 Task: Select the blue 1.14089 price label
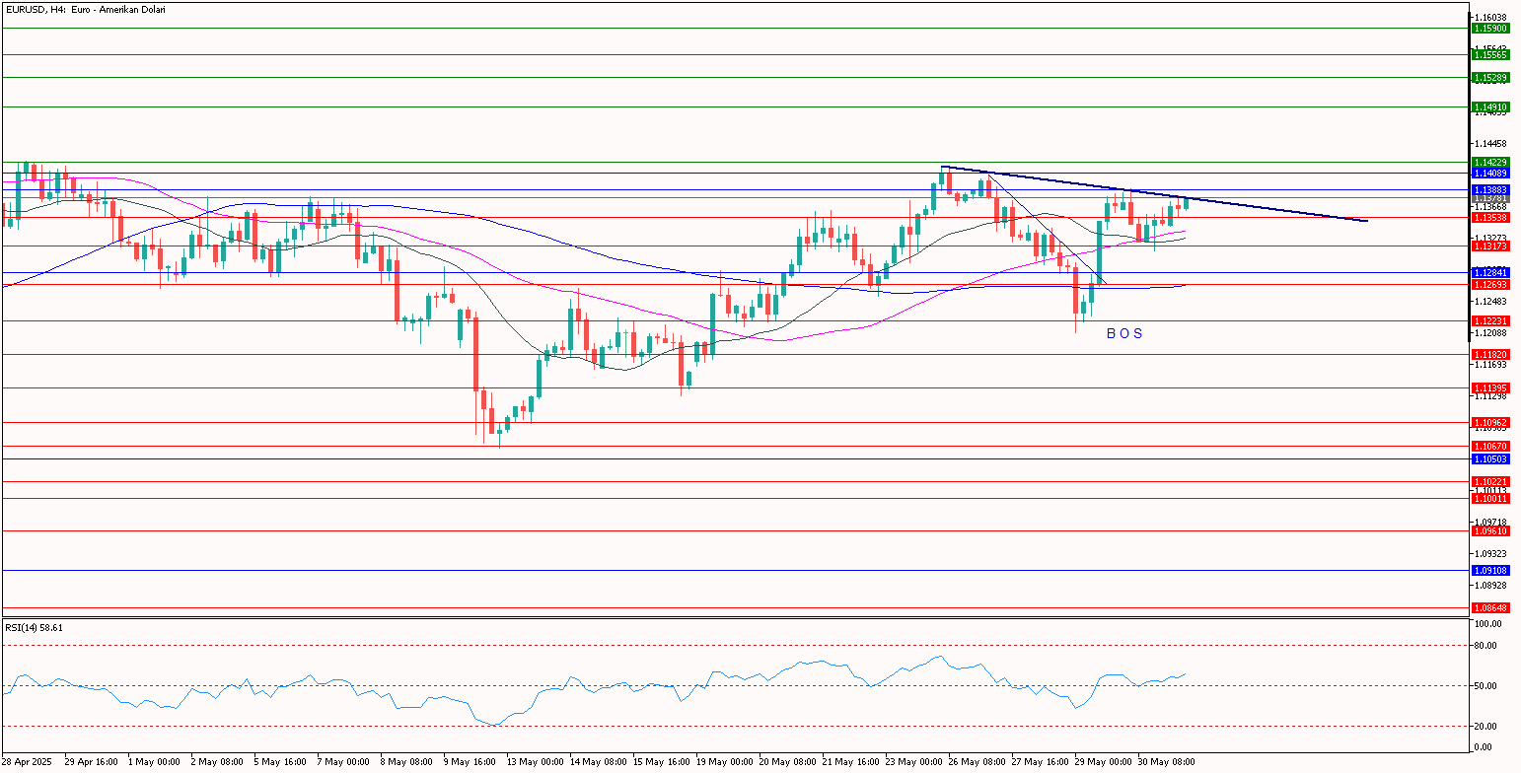(x=1490, y=173)
